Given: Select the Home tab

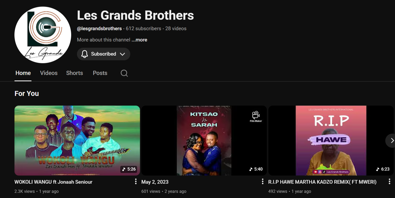Looking at the screenshot, I should pos(23,73).
